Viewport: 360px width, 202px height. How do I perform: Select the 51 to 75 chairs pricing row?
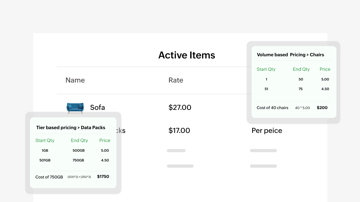coord(295,89)
